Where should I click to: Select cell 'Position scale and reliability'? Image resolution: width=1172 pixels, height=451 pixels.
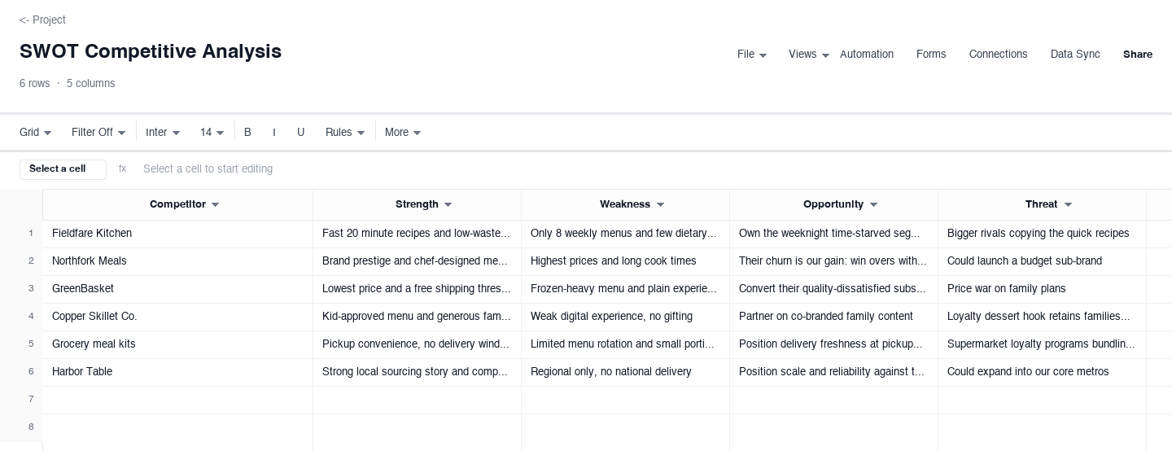point(833,372)
